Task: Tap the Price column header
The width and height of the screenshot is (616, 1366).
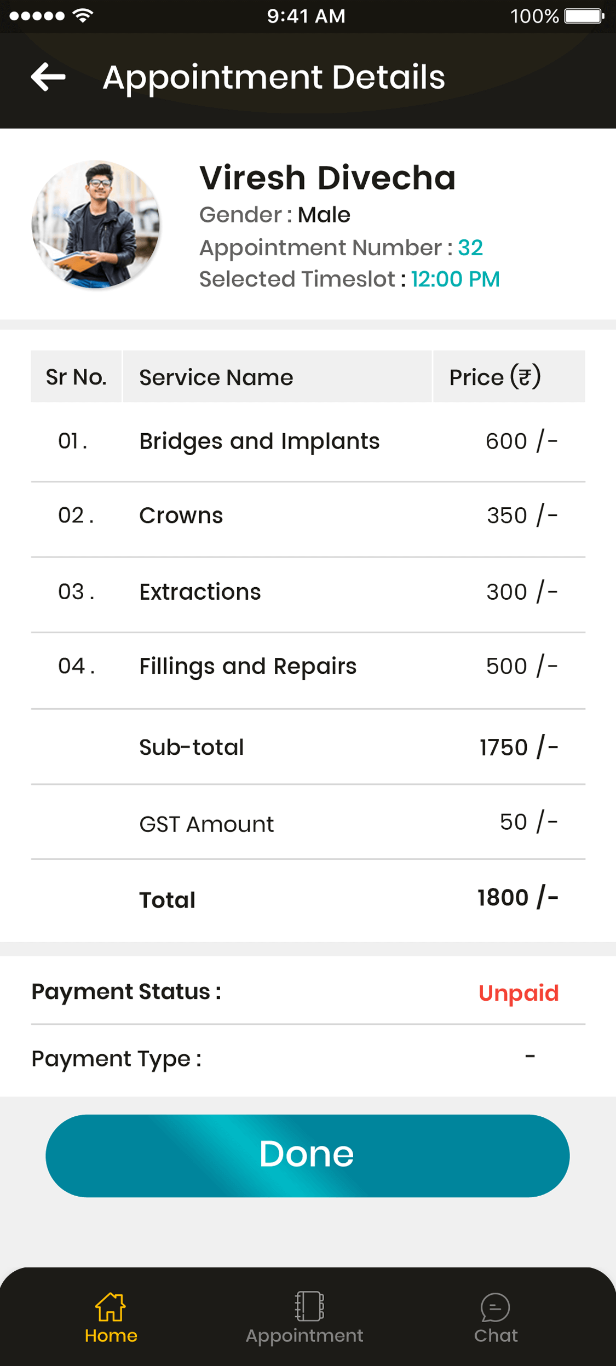Action: [x=494, y=377]
